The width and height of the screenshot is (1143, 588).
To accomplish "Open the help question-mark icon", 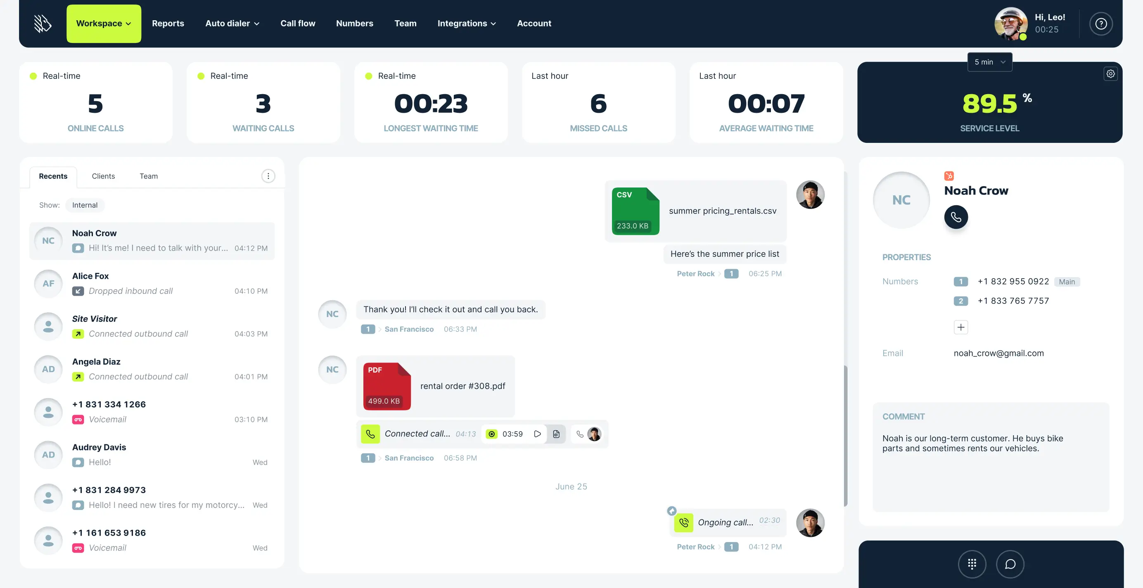I will coord(1101,24).
